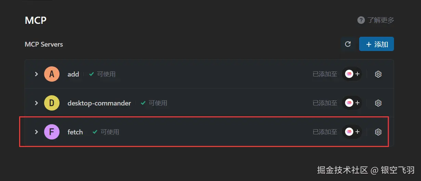The width and height of the screenshot is (421, 181).
Task: Open settings gear for fetch server
Action: click(378, 132)
